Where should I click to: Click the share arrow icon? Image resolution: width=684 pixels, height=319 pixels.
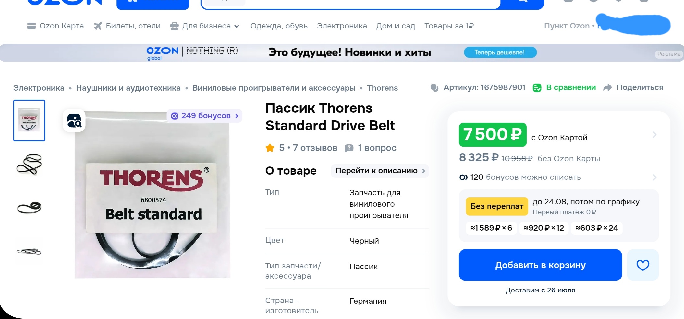[607, 88]
